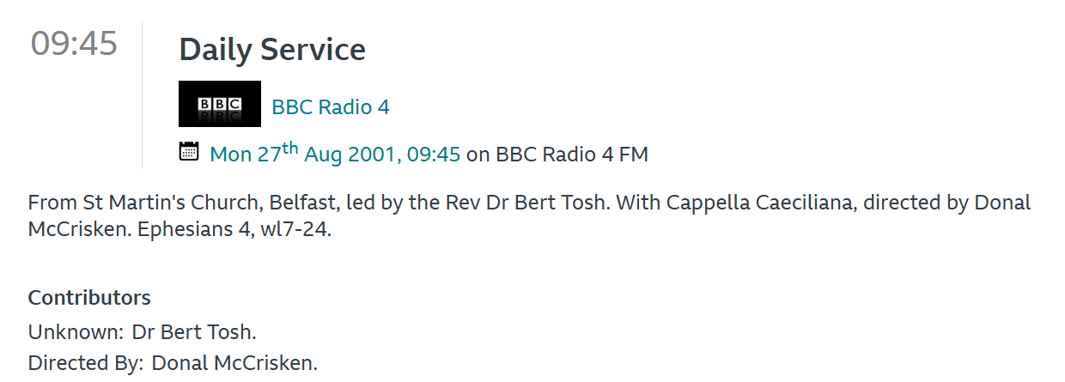
Task: Click the large 09:45 time label
Action: (x=74, y=44)
